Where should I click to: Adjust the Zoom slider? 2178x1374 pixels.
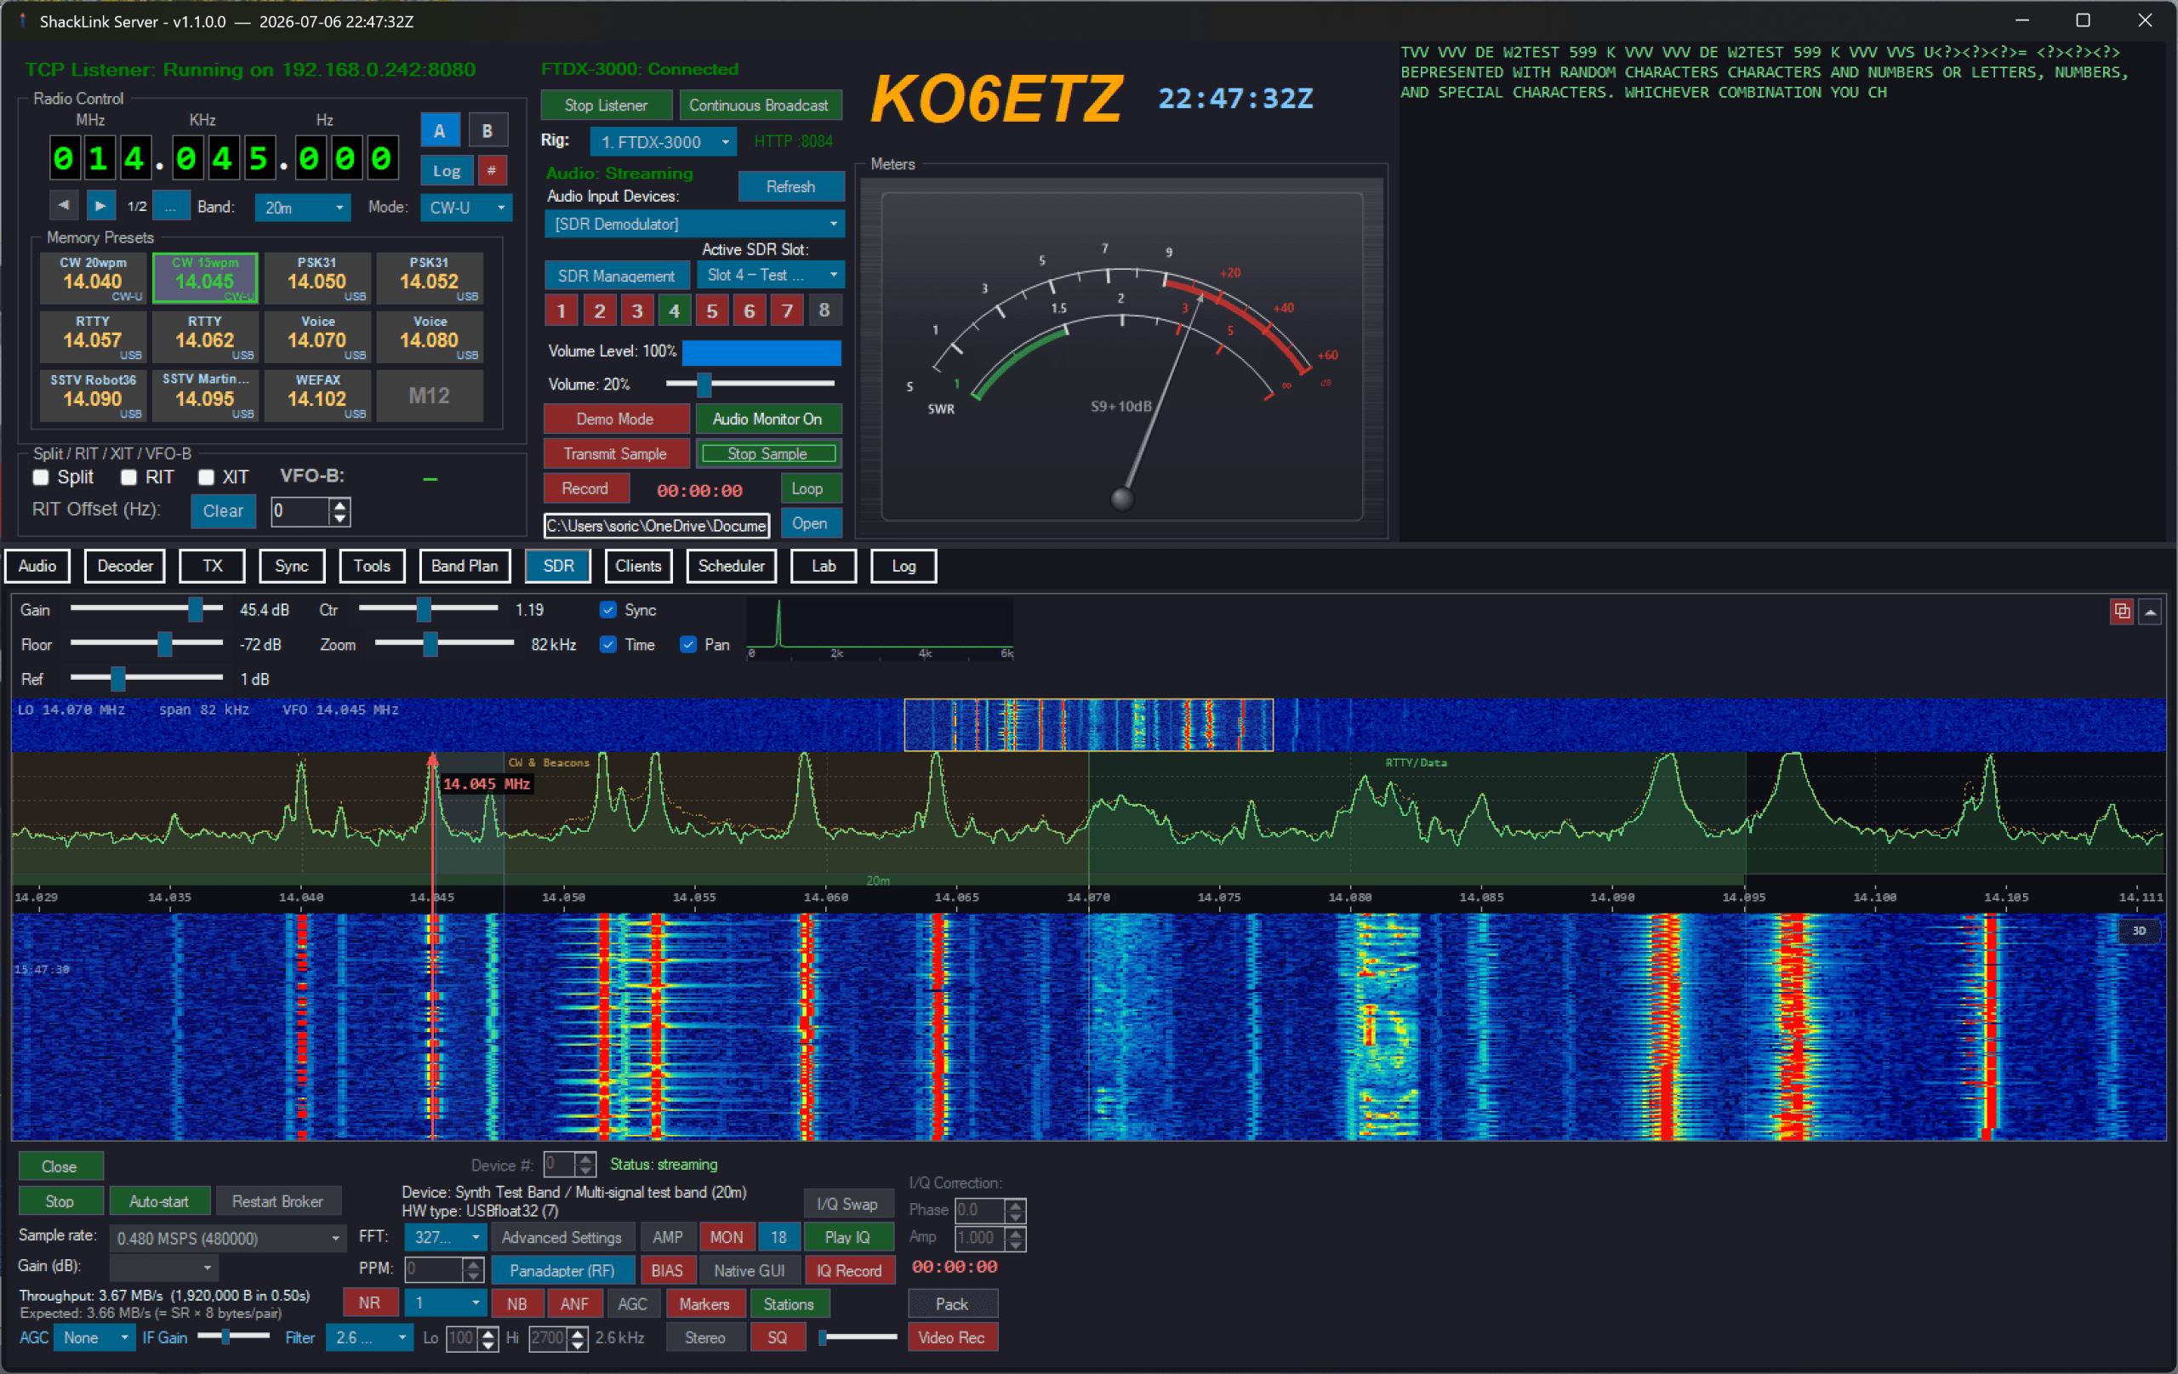coord(444,644)
